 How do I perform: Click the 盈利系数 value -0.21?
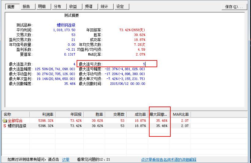(x=70, y=49)
